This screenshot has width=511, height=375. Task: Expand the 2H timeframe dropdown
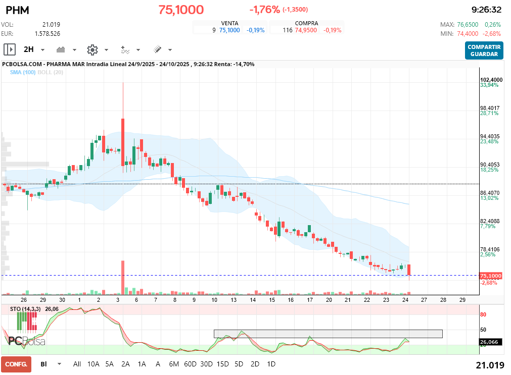pos(42,50)
